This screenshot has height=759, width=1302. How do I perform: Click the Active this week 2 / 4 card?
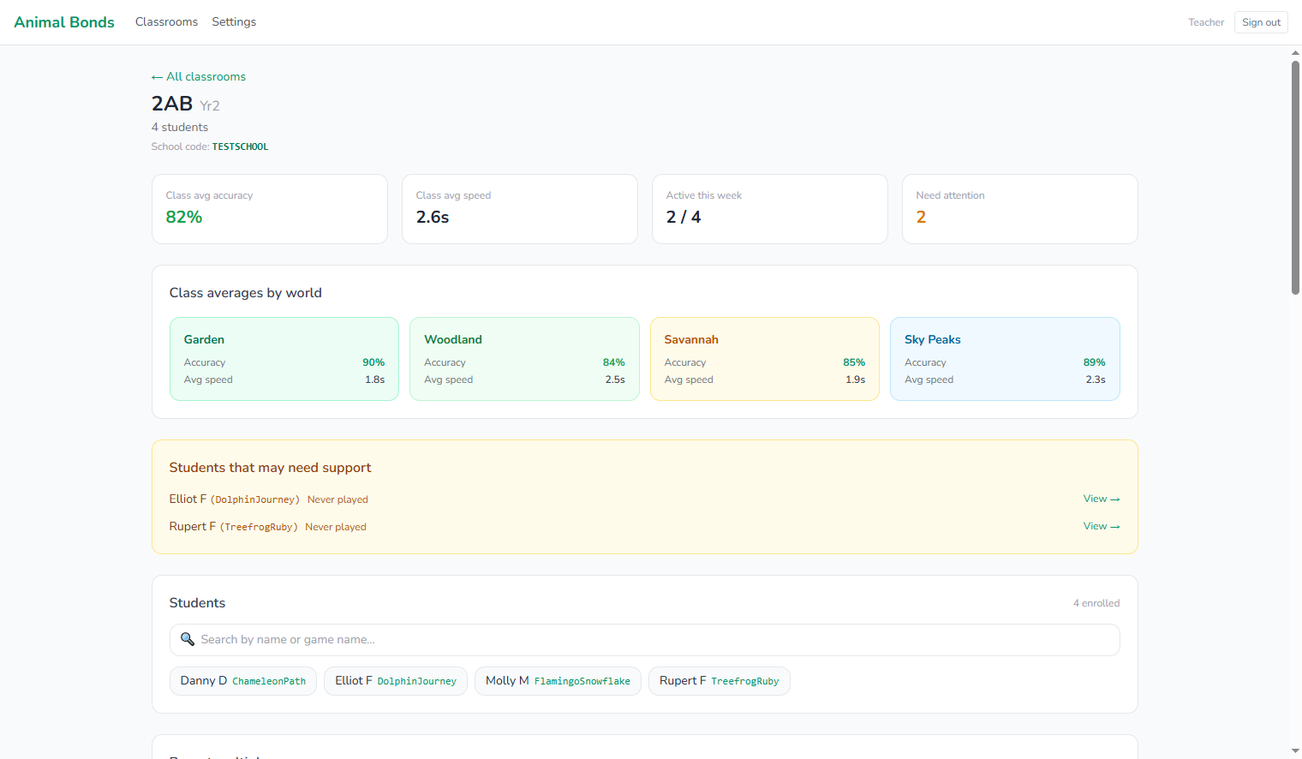770,209
